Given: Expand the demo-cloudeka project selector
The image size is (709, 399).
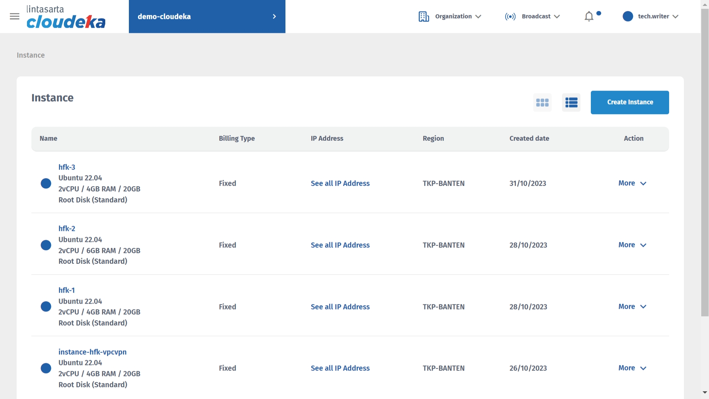Looking at the screenshot, I should click(x=207, y=17).
